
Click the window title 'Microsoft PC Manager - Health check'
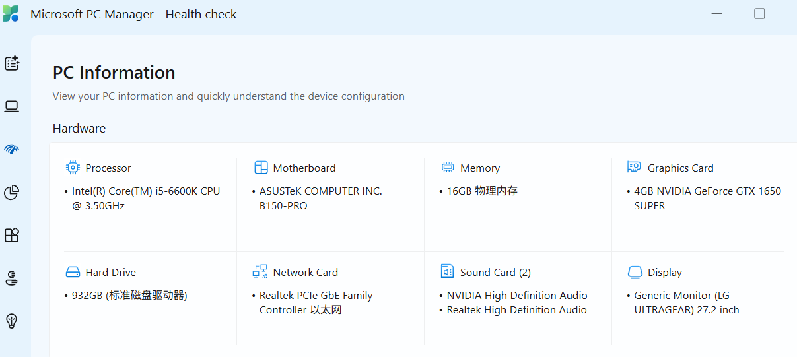[x=133, y=15]
